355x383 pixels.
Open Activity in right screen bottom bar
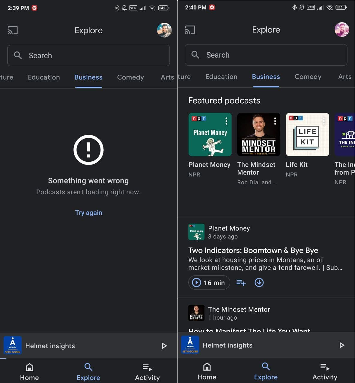[325, 371]
